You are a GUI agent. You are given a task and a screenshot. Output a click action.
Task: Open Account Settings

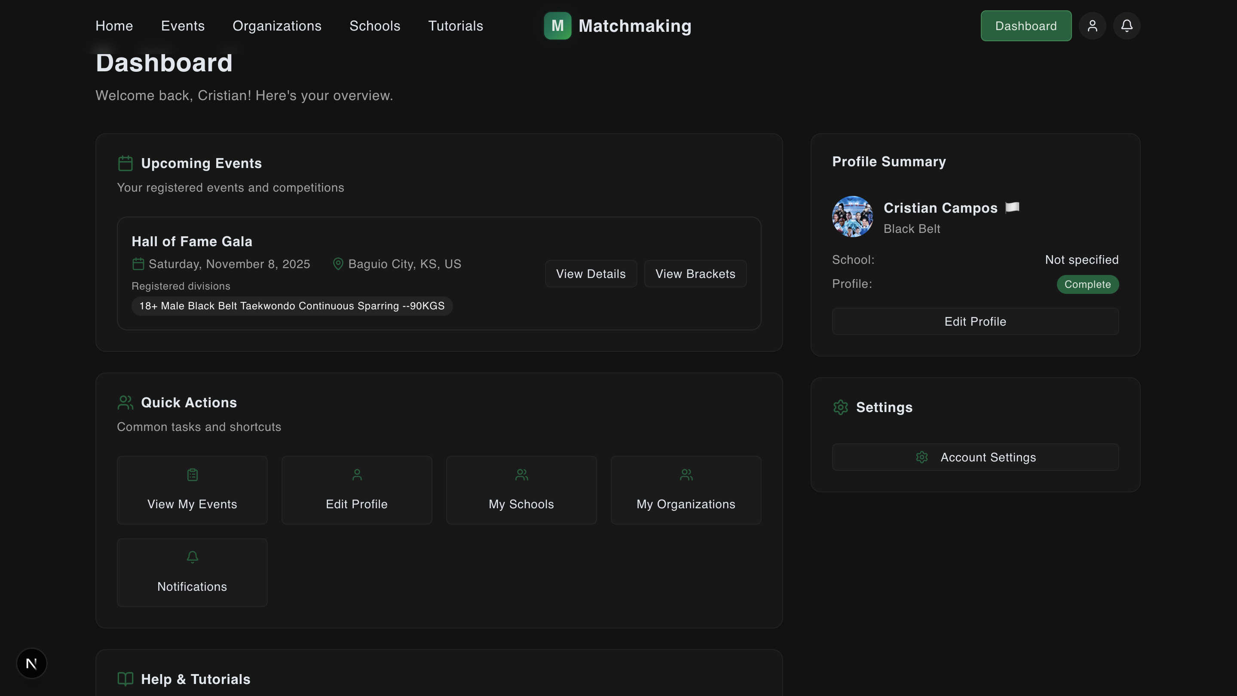tap(975, 457)
